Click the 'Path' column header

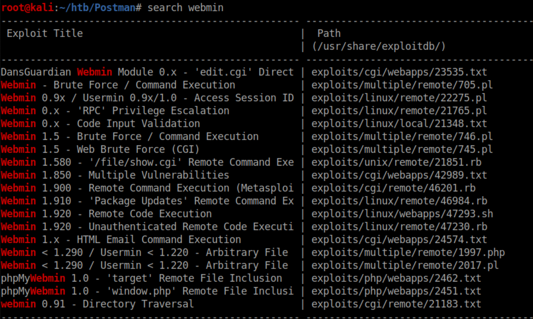tap(329, 34)
